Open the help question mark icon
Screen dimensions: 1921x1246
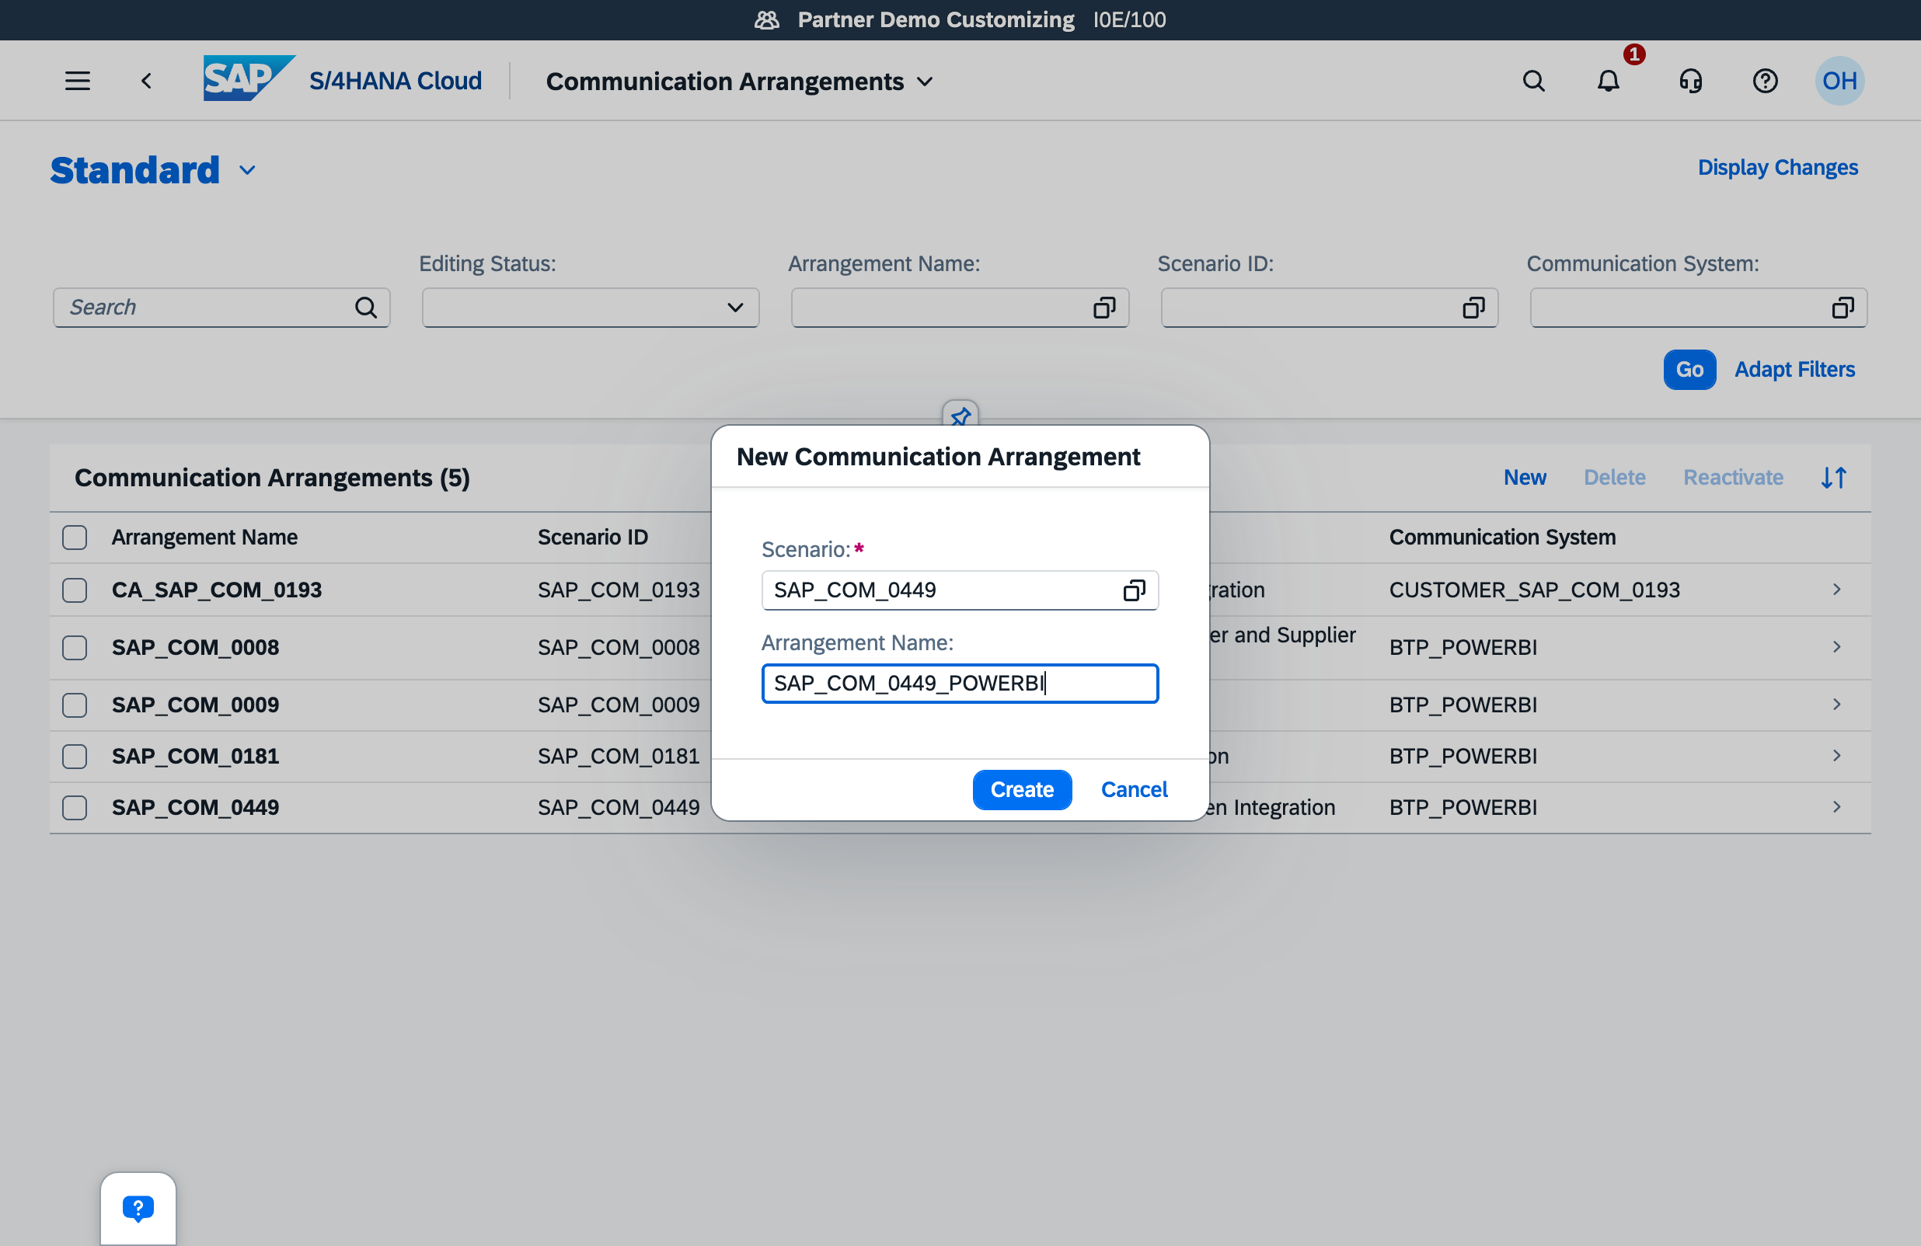click(x=1766, y=81)
